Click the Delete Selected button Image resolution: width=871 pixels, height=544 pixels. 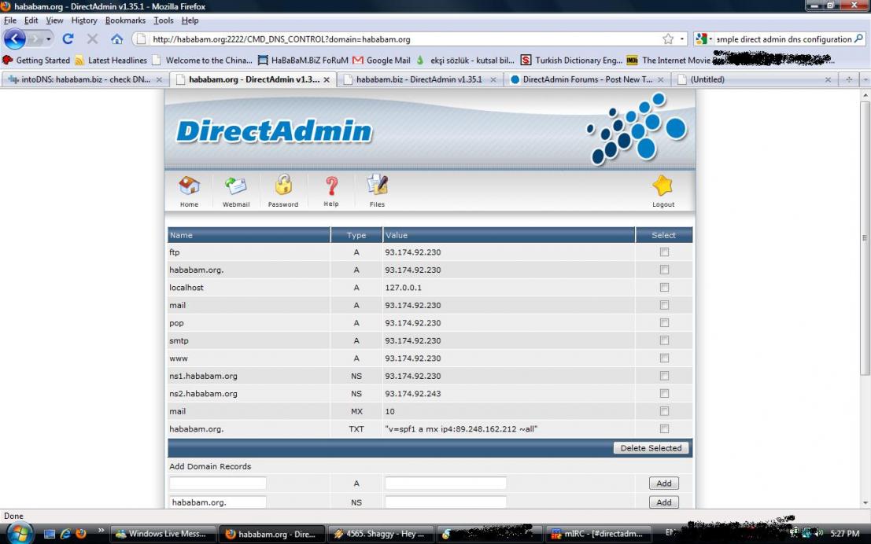click(x=651, y=448)
